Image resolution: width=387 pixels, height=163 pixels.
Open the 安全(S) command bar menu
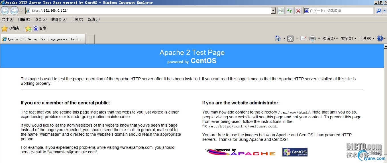click(x=349, y=38)
